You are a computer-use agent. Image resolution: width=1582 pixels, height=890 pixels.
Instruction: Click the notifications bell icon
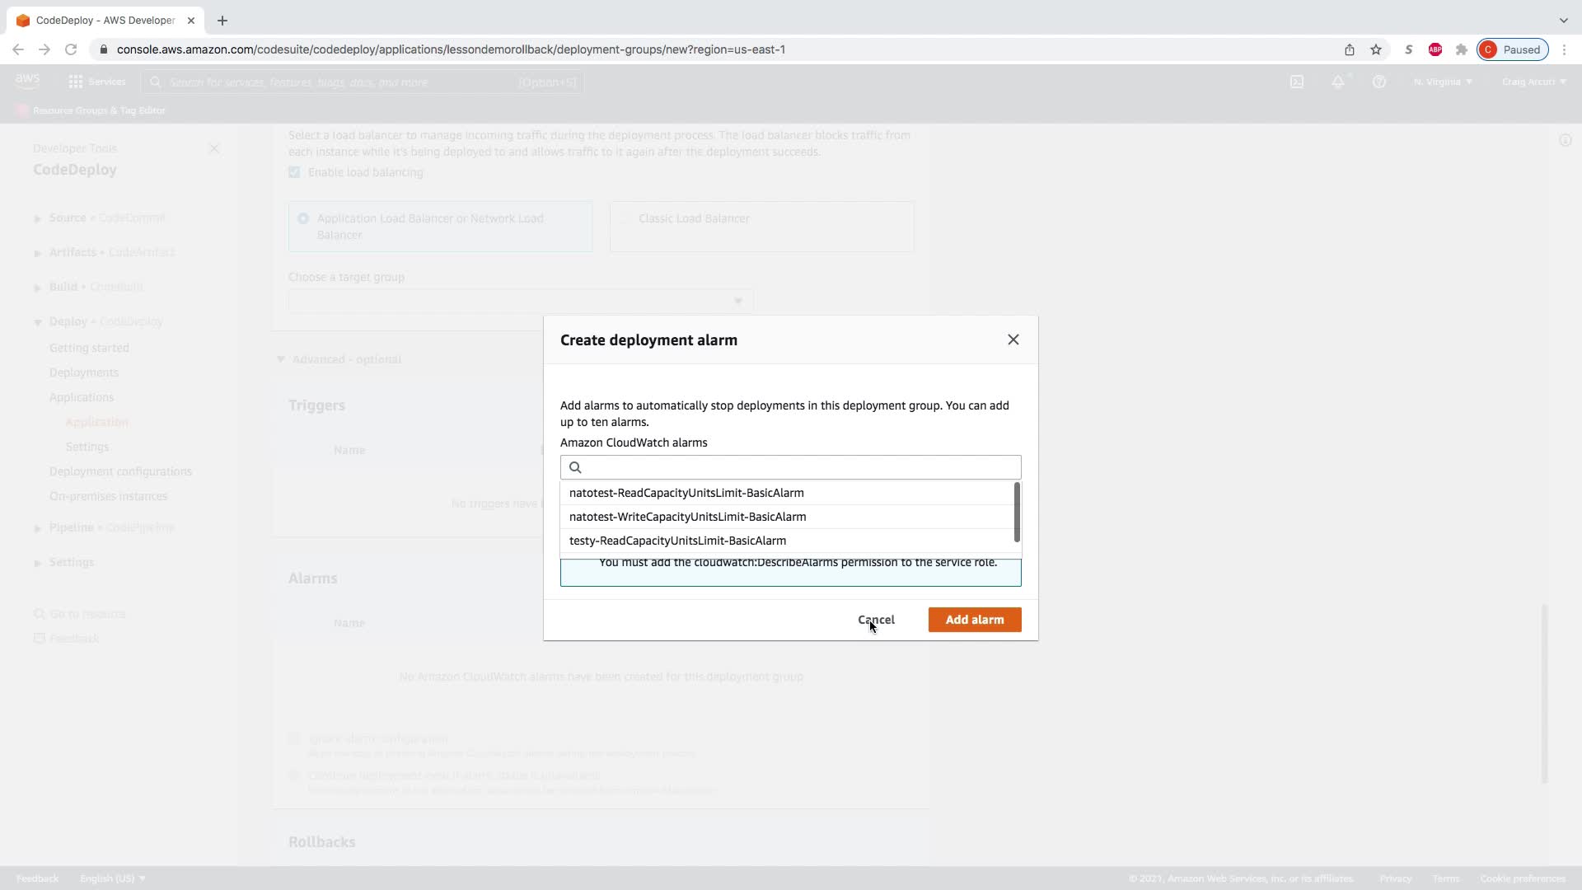(x=1338, y=82)
